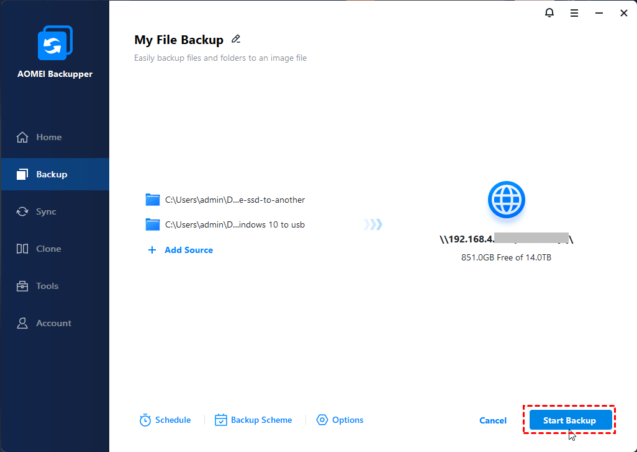Select source path ending indows 10 to usb
This screenshot has width=637, height=452.
click(x=235, y=224)
